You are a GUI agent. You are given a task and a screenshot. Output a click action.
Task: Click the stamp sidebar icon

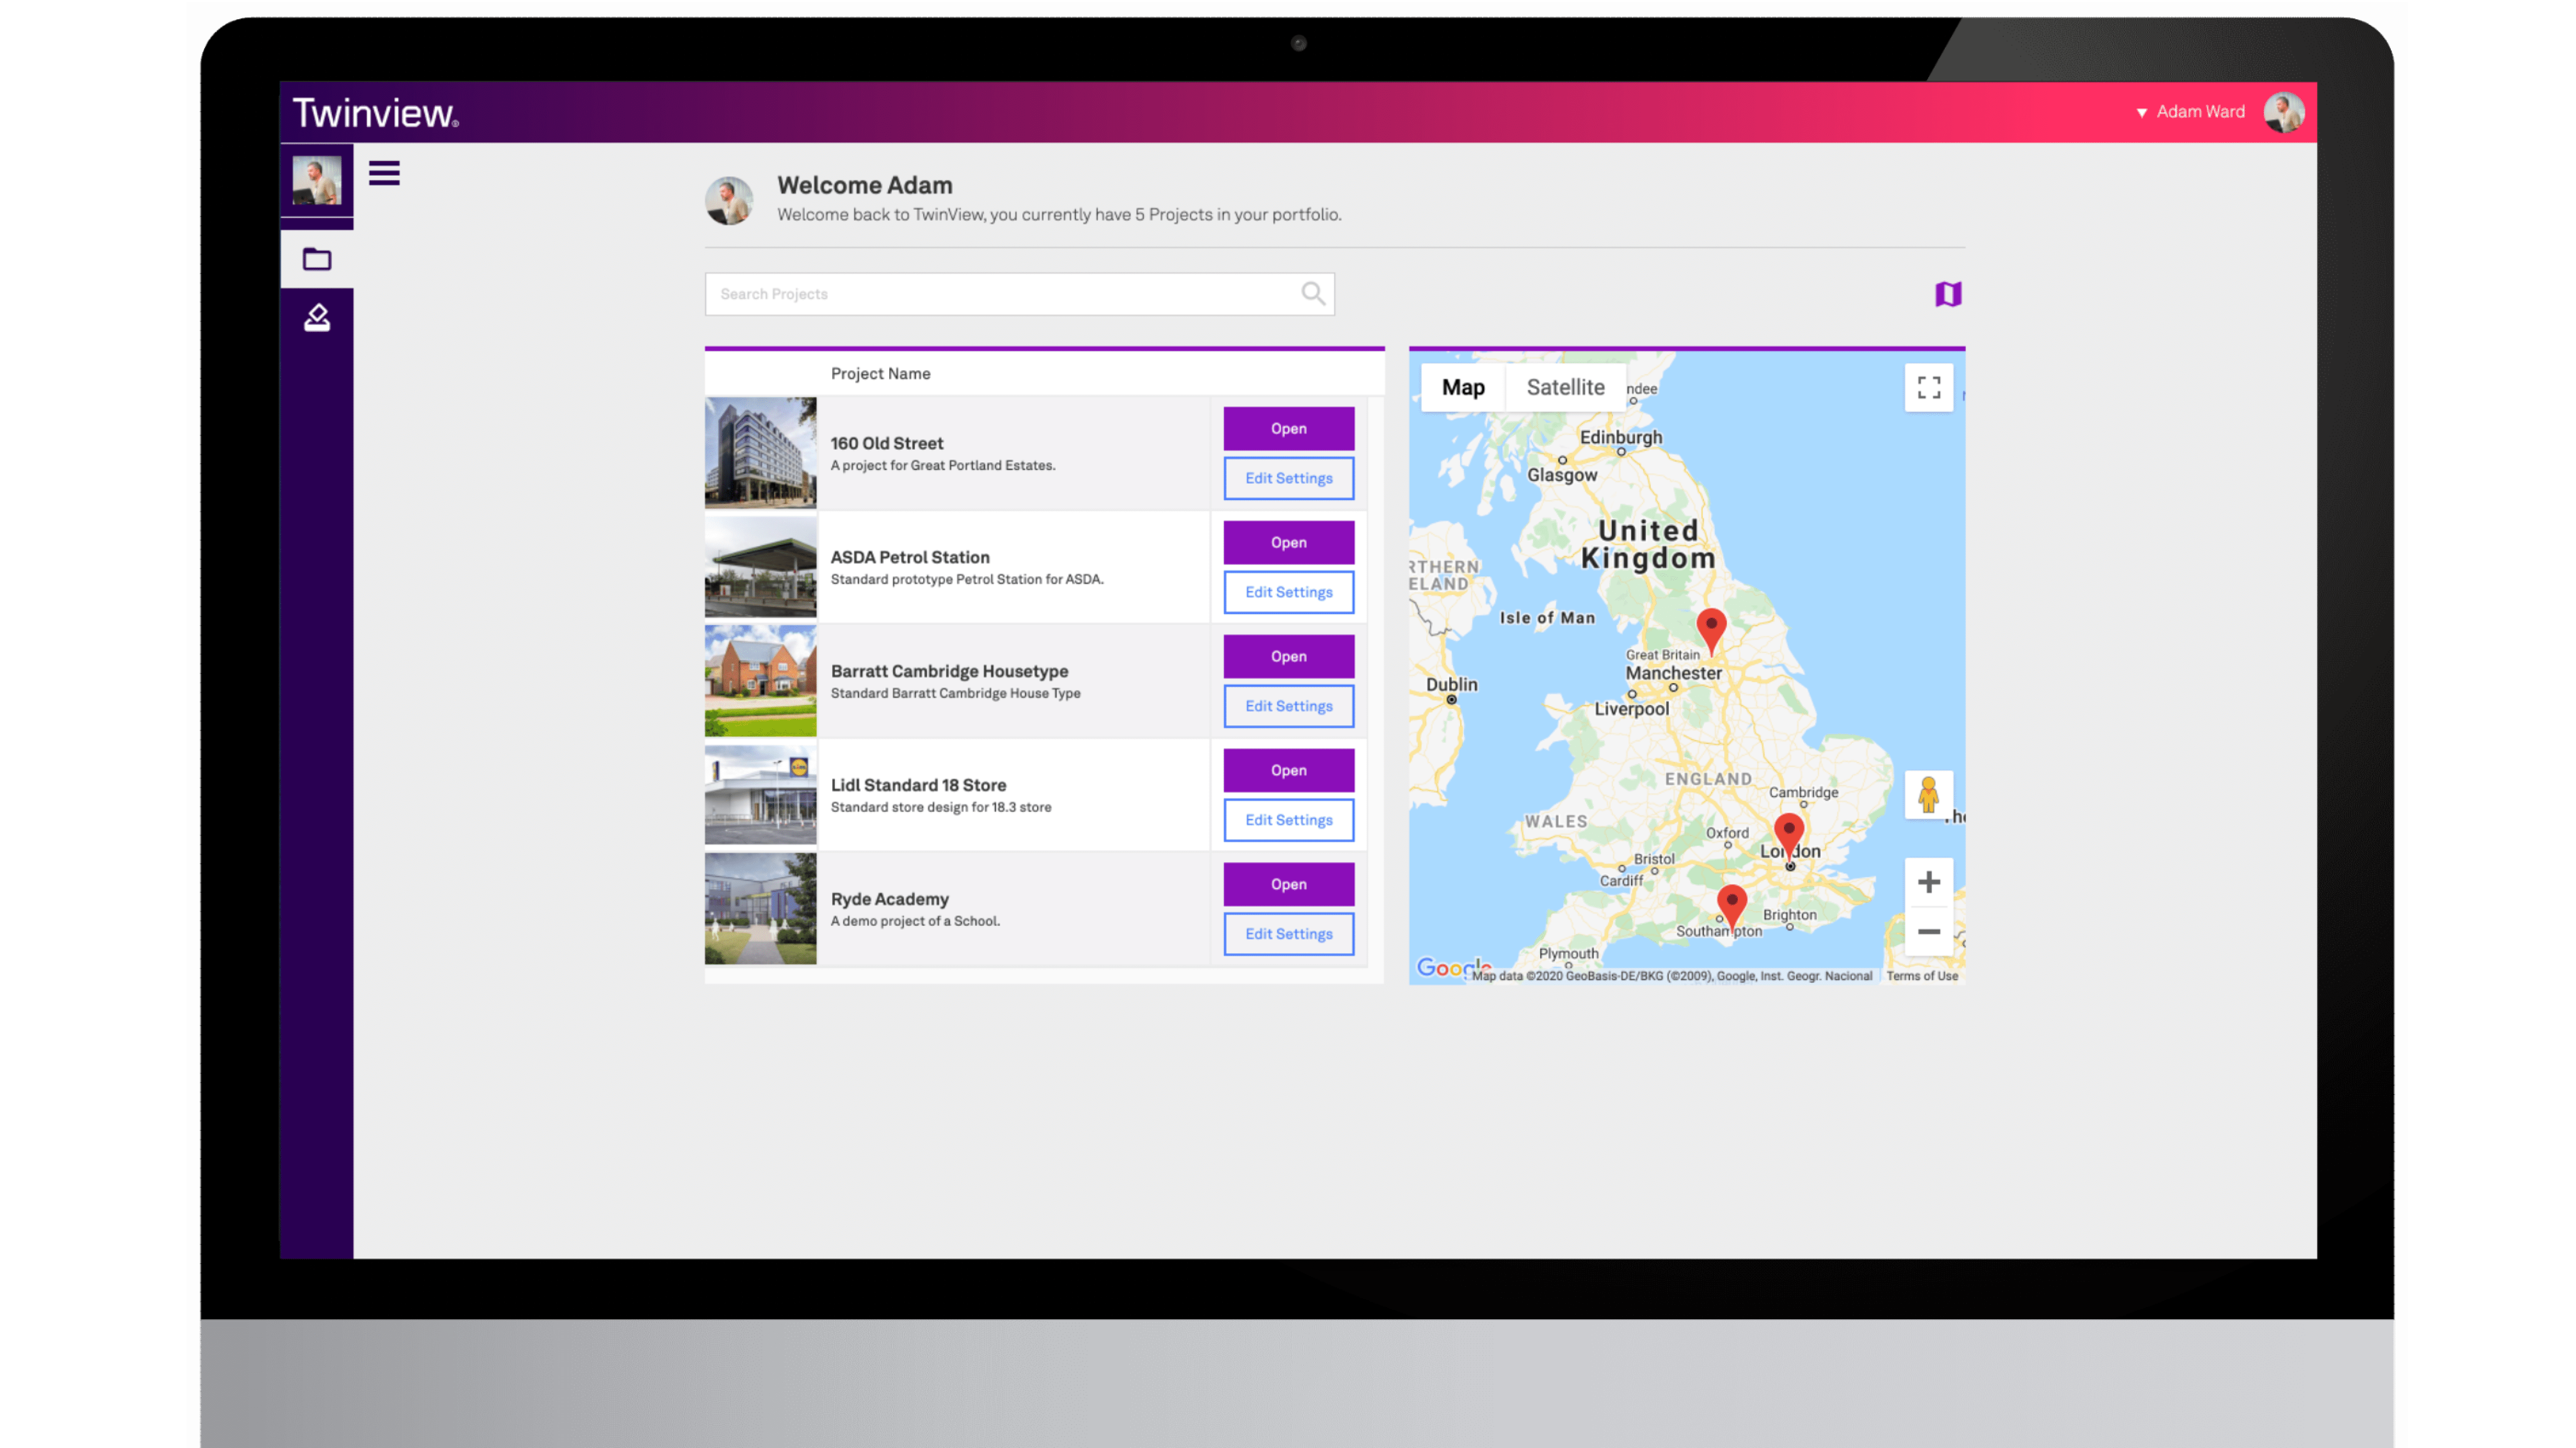317,317
